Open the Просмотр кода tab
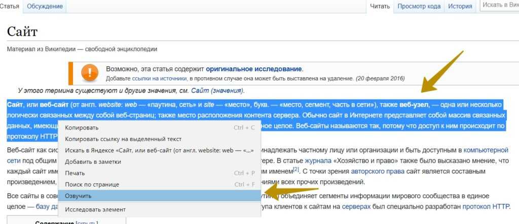 [x=418, y=7]
